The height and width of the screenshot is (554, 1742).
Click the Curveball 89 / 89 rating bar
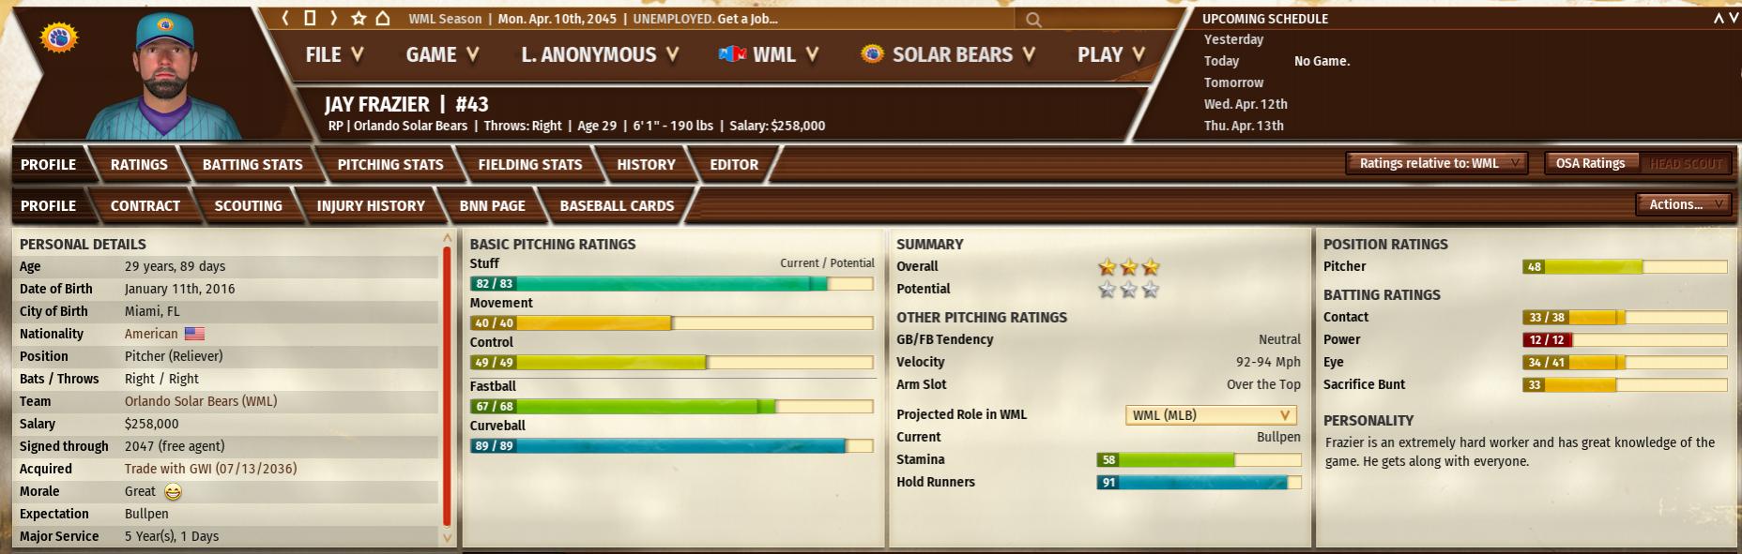click(x=671, y=445)
